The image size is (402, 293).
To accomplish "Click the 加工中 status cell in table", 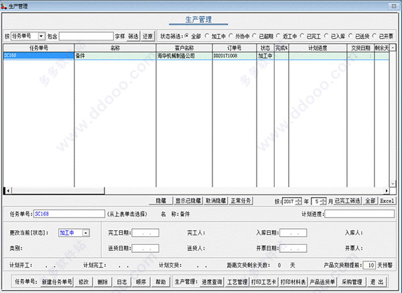I will tap(265, 56).
